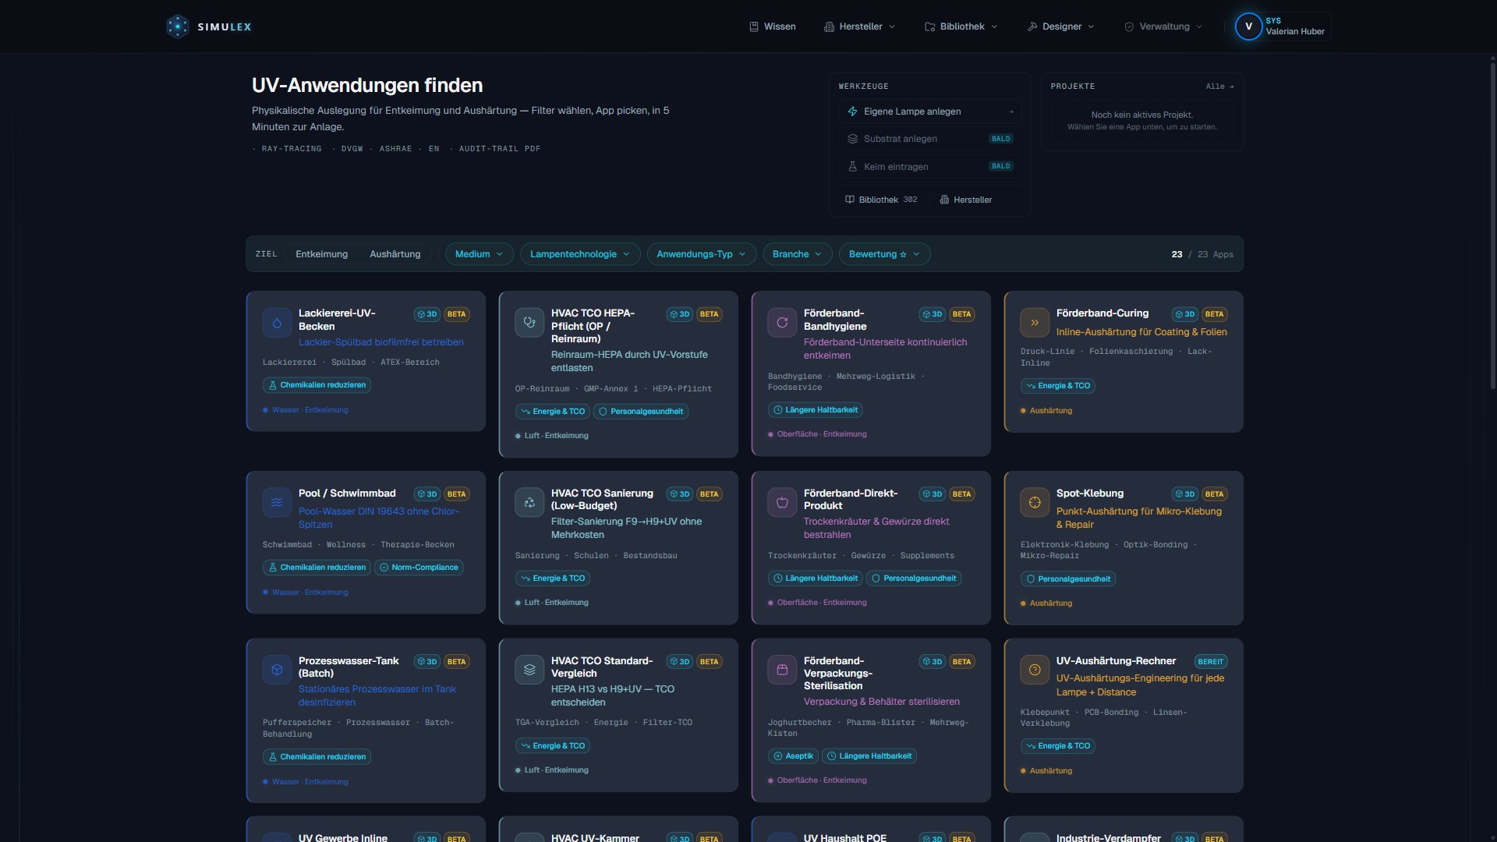The image size is (1497, 842).
Task: Click the HVAC TCO HEPA-Pflicht stethoscope icon
Action: tap(529, 323)
